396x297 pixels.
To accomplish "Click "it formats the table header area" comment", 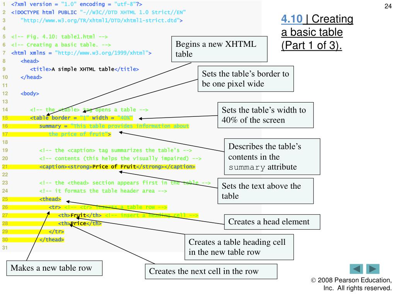I will (103, 191).
